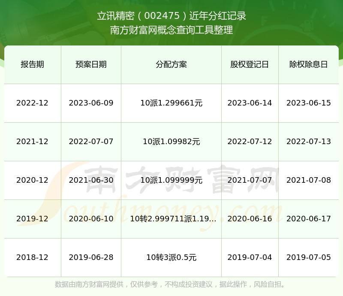Select plan 10派1.099999元
This screenshot has width=343, height=296.
(x=171, y=180)
